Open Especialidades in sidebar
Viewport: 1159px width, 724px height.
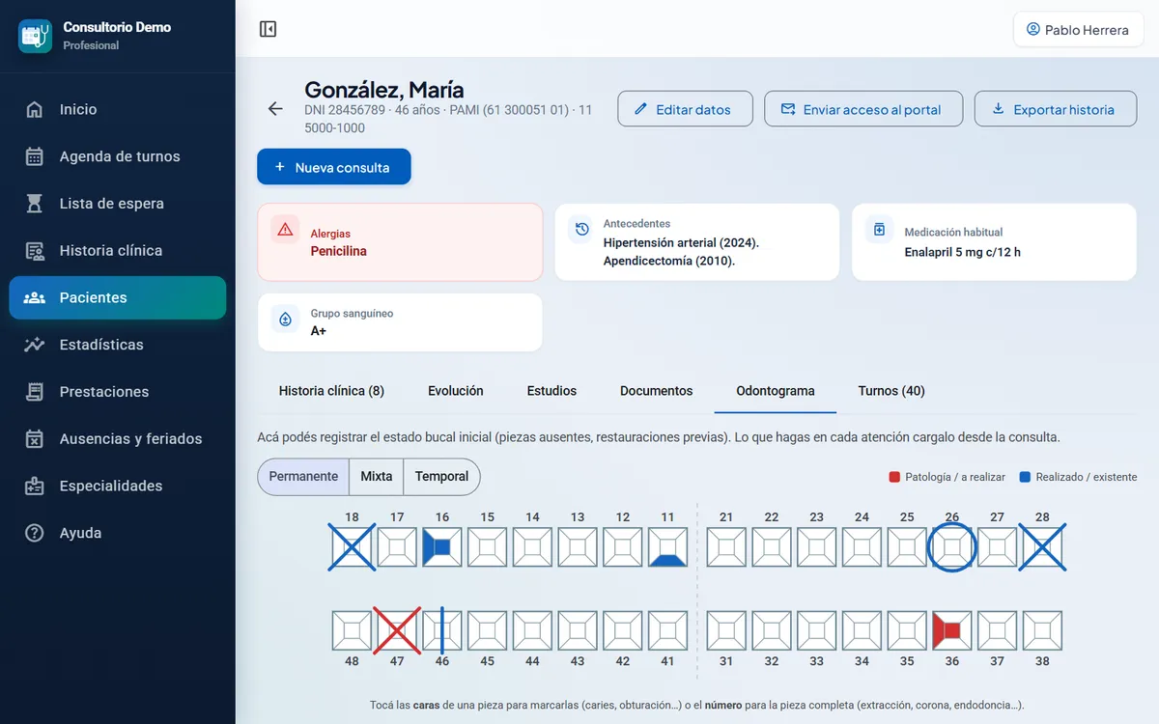pyautogui.click(x=118, y=486)
